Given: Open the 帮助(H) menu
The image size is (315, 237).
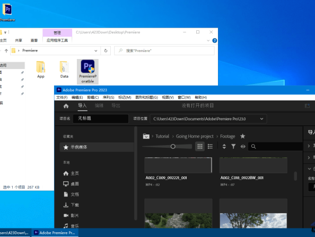Looking at the screenshot, I should click(x=201, y=97).
